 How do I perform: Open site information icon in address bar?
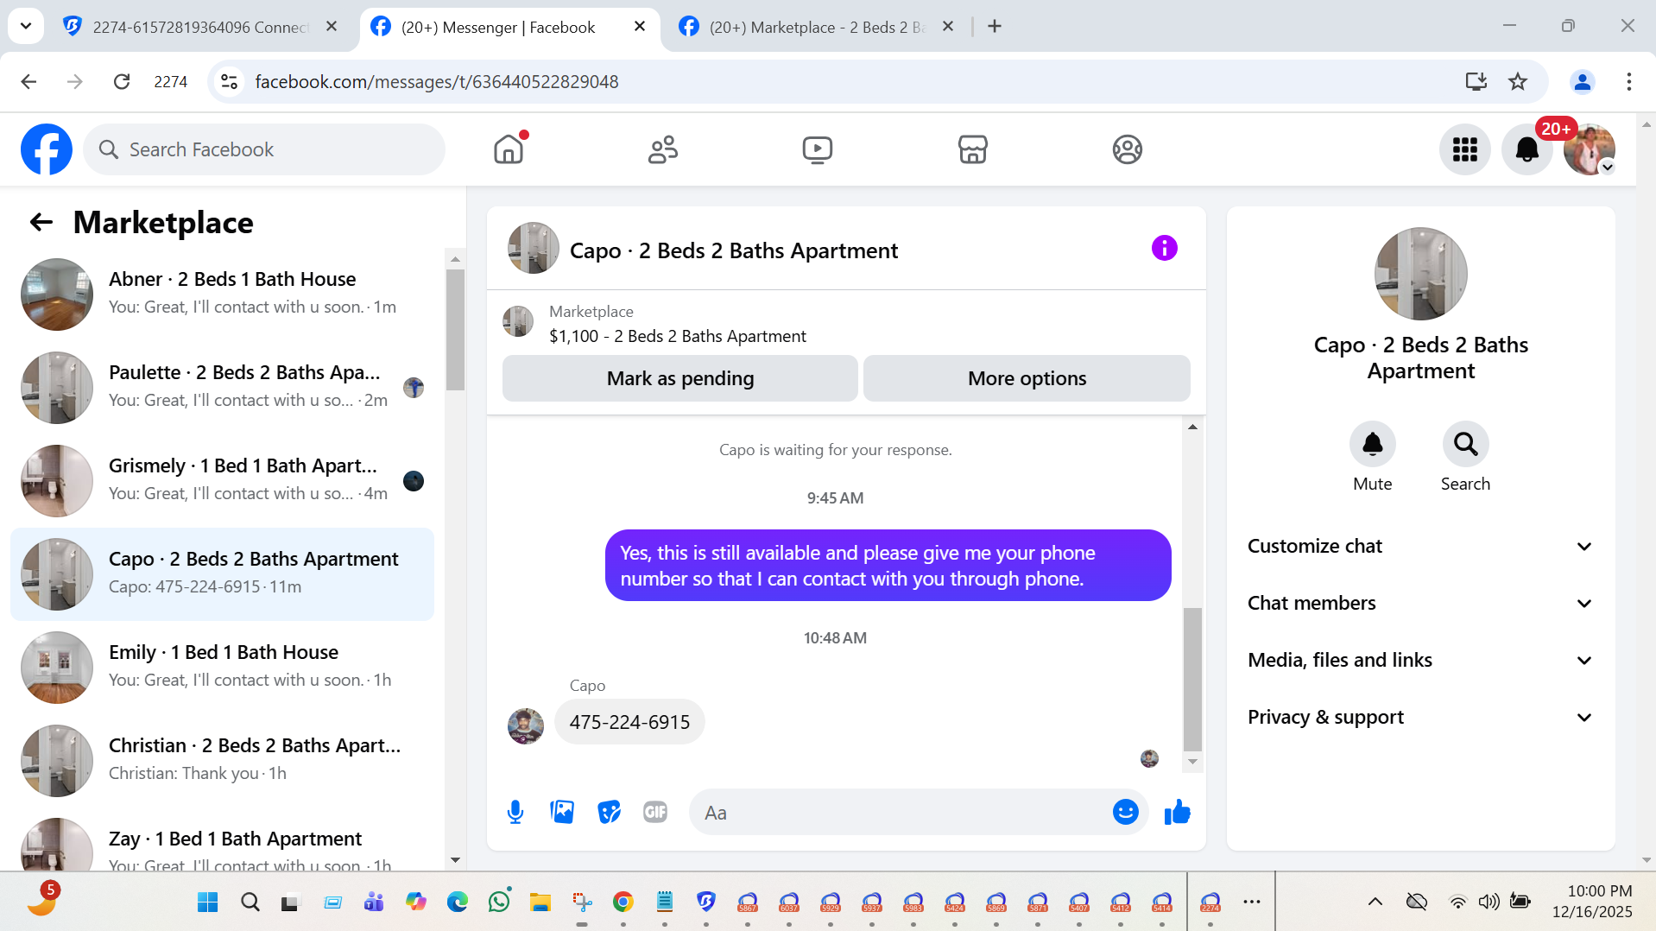pyautogui.click(x=229, y=81)
